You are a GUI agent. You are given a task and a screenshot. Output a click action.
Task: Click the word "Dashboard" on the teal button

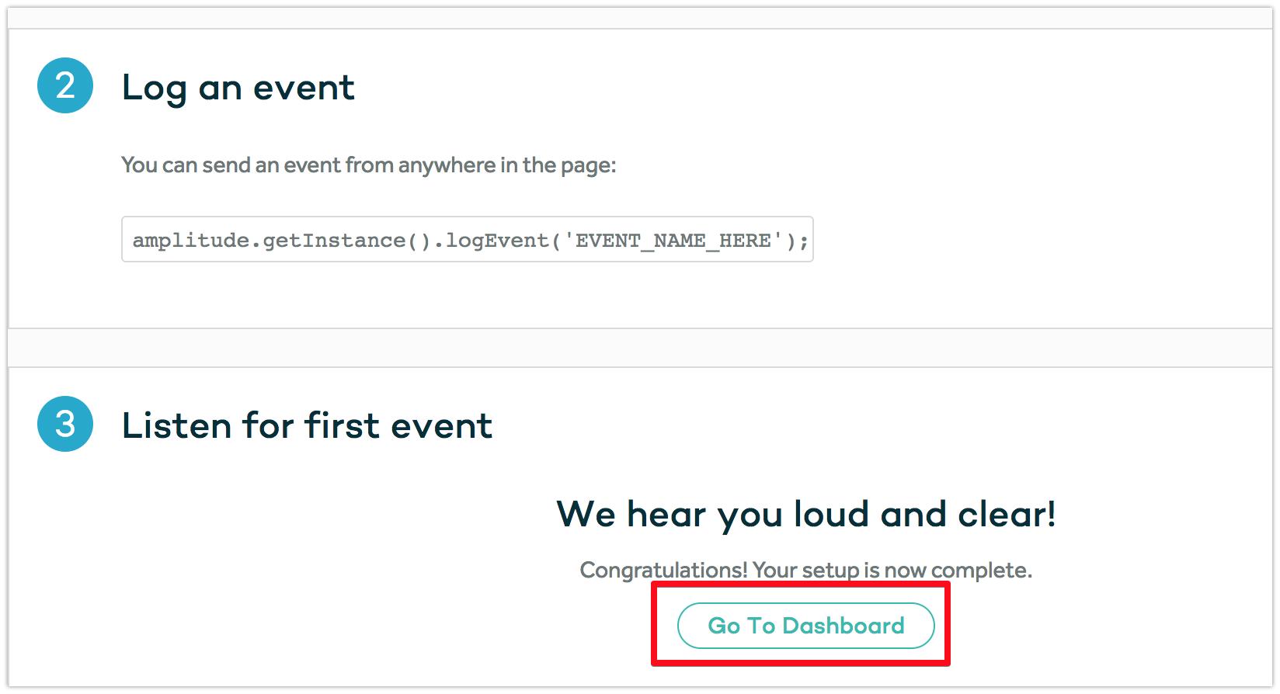[843, 626]
